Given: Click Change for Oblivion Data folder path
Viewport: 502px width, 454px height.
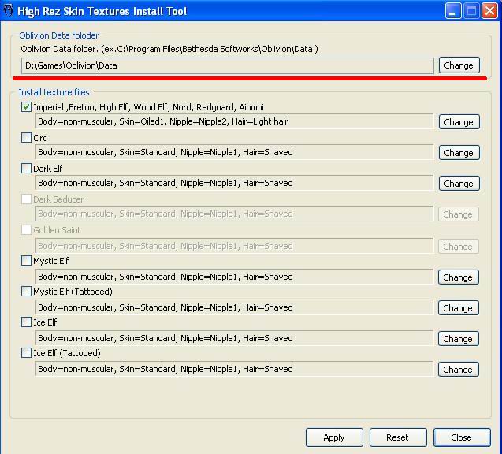Looking at the screenshot, I should [459, 65].
